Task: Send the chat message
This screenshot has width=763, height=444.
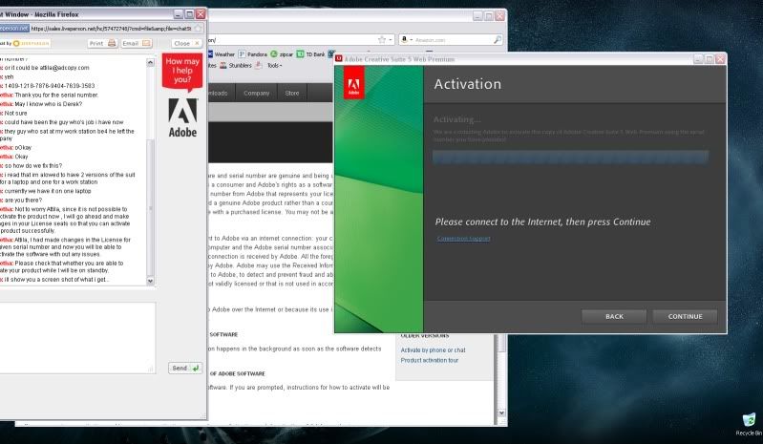Action: click(185, 369)
